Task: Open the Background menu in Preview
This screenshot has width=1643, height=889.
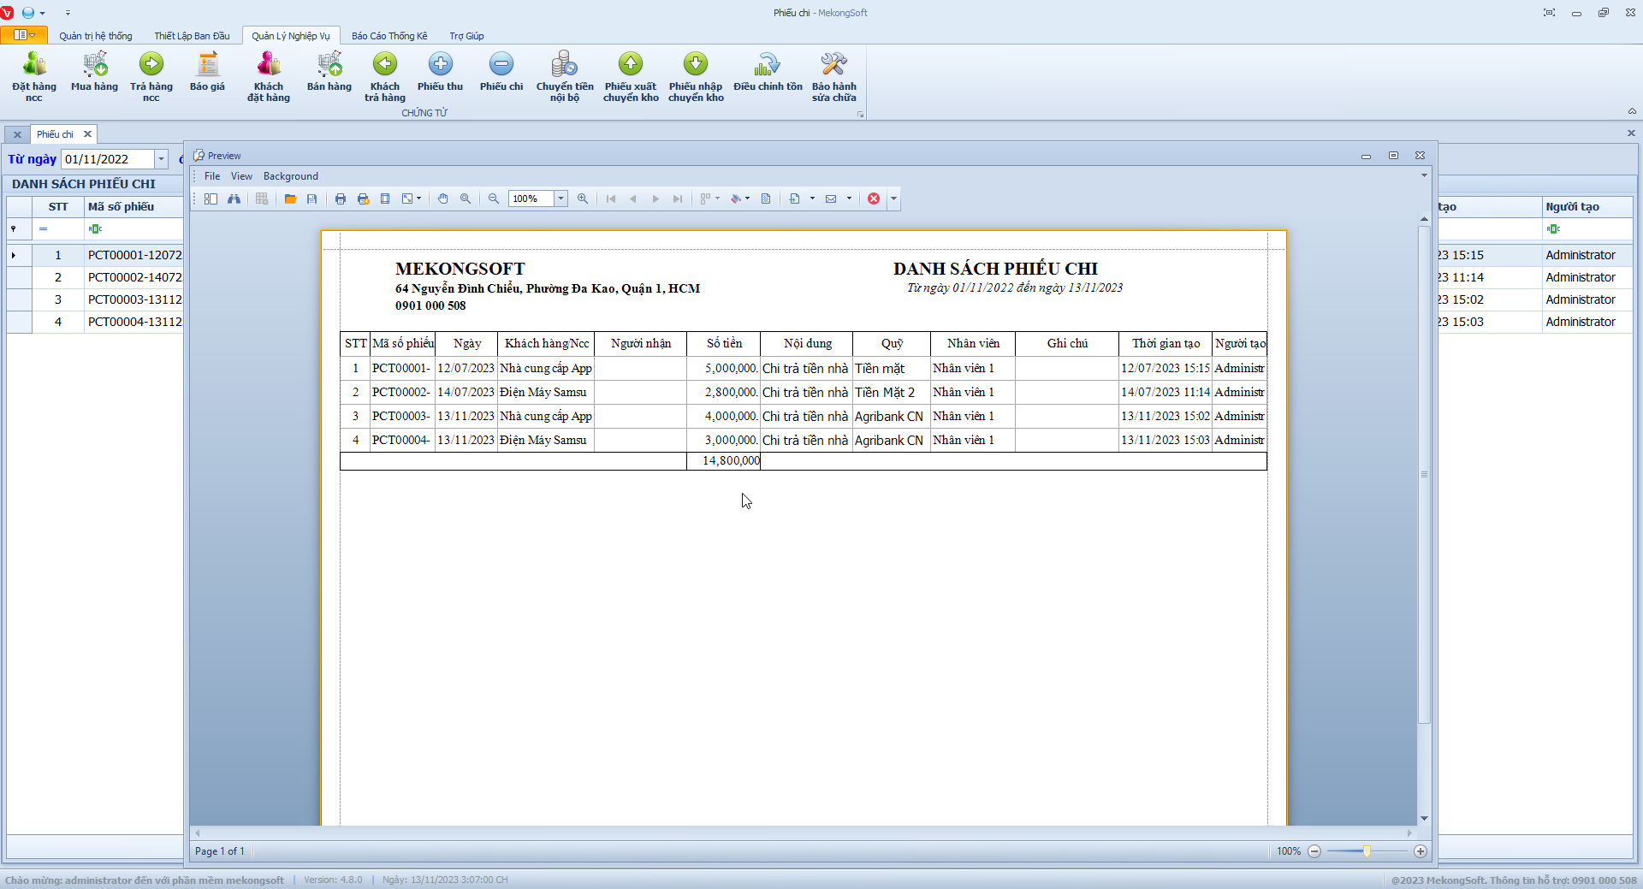Action: coord(290,176)
